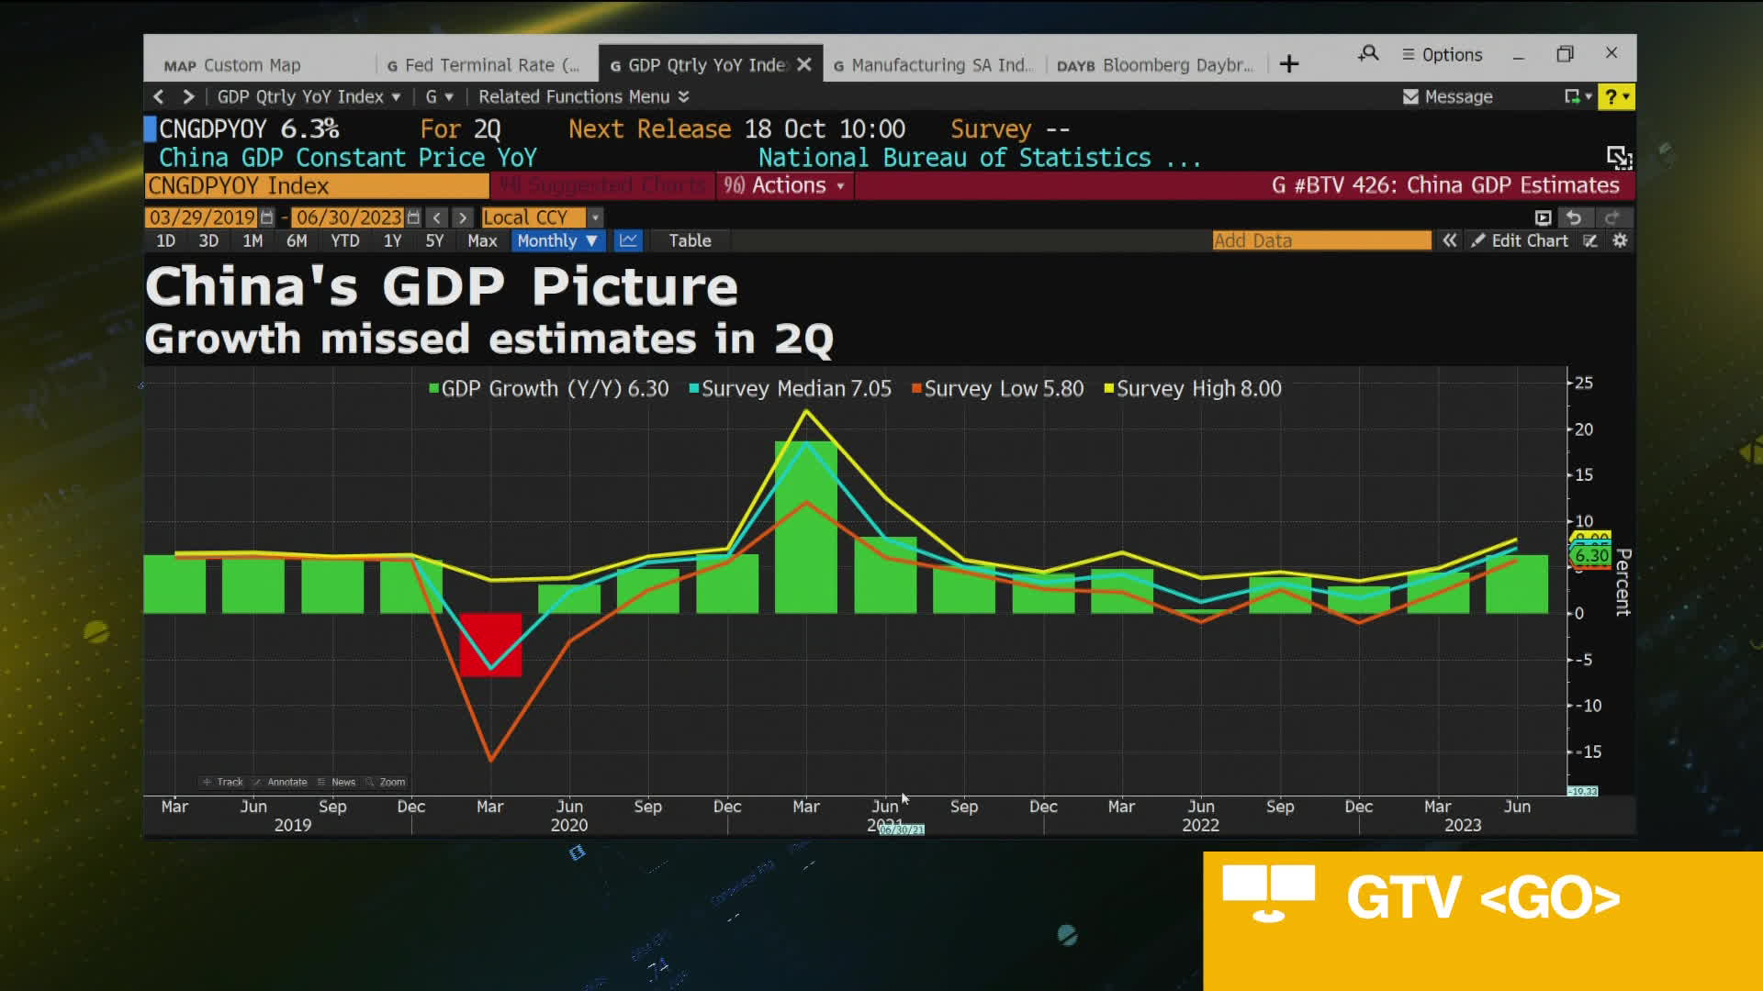The height and width of the screenshot is (991, 1763).
Task: Switch to Fed Terminal Rate tab
Action: point(483,65)
